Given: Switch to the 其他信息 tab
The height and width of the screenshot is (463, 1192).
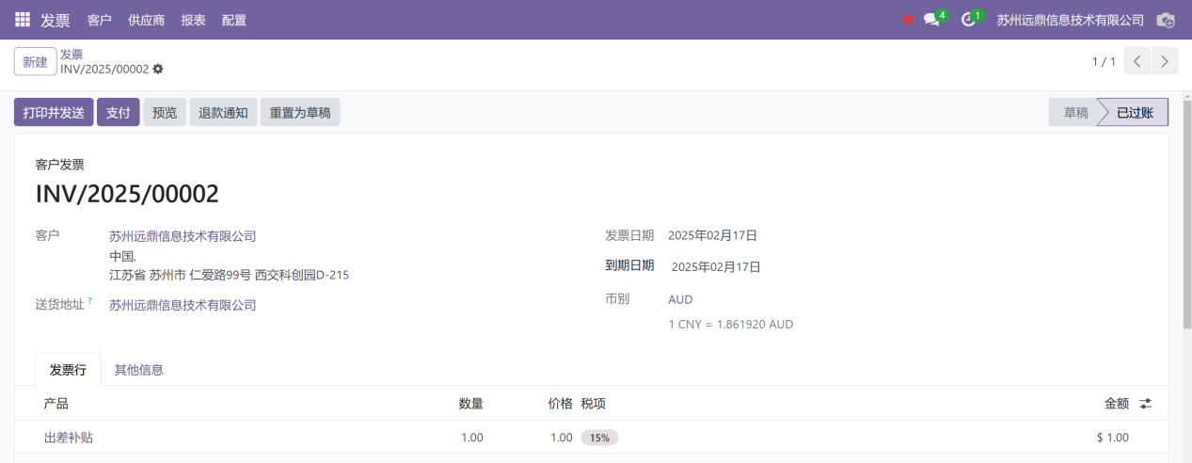Looking at the screenshot, I should click(x=139, y=370).
